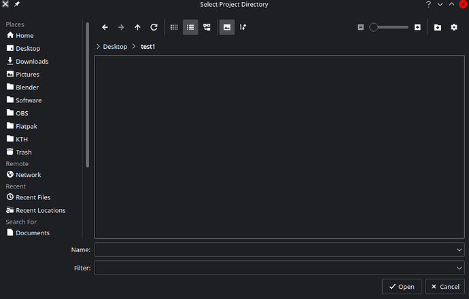Open the file dialog settings gear

point(454,27)
